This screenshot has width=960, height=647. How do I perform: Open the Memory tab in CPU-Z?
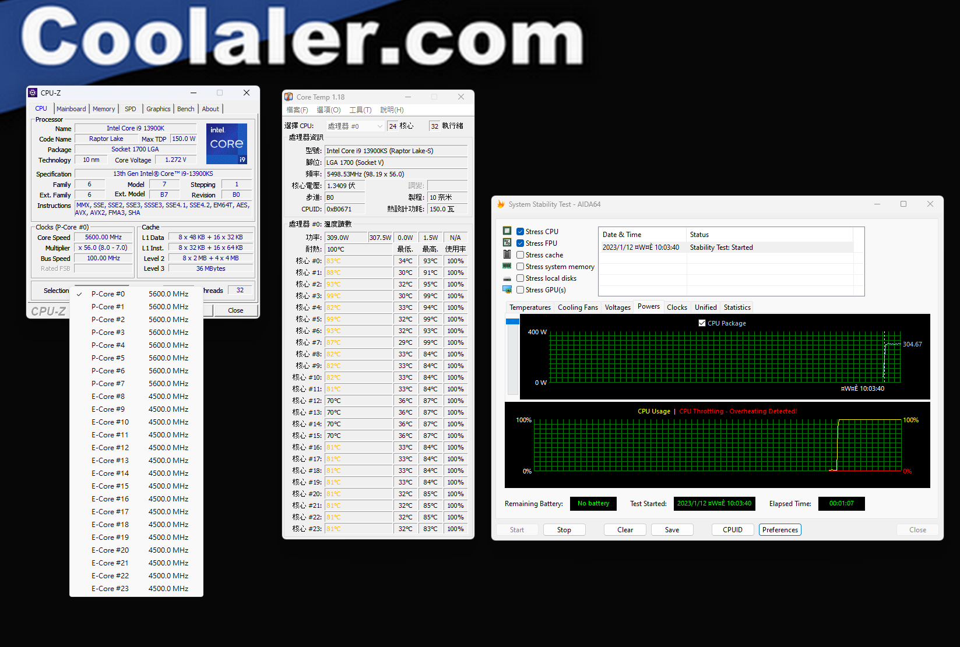coord(104,109)
